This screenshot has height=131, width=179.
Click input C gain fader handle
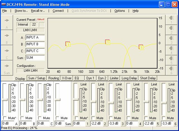pos(40,100)
